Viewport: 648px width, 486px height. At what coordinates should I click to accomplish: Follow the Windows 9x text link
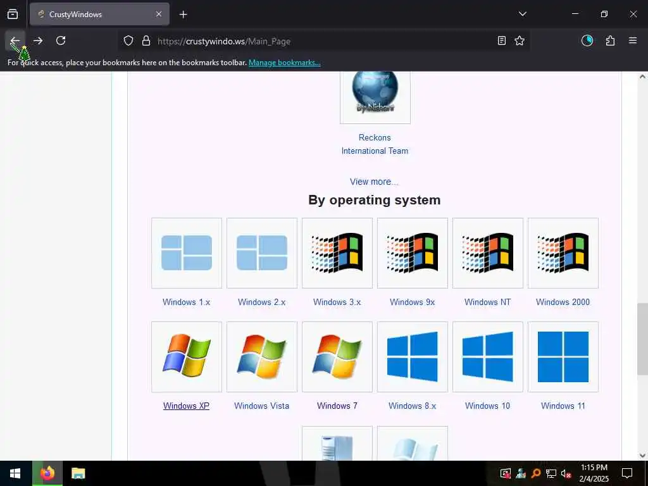pos(413,302)
